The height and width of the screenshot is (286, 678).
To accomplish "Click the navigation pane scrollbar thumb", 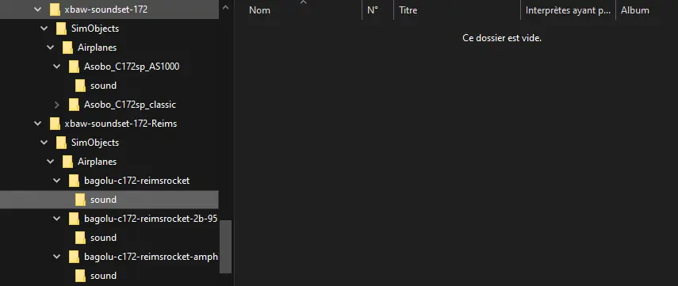I will pos(225,246).
